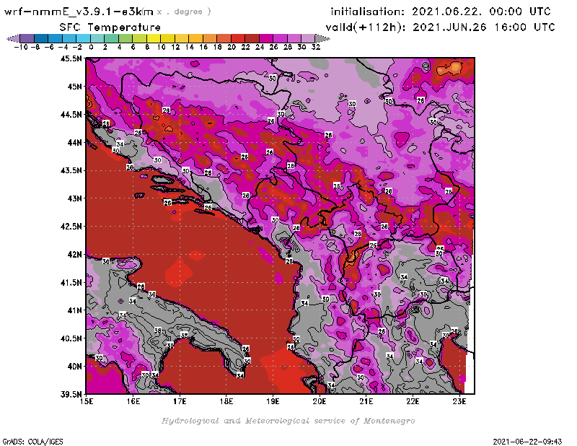Click the legend swatch between 28 and 30
Screen dimensions: 577x446
point(294,38)
